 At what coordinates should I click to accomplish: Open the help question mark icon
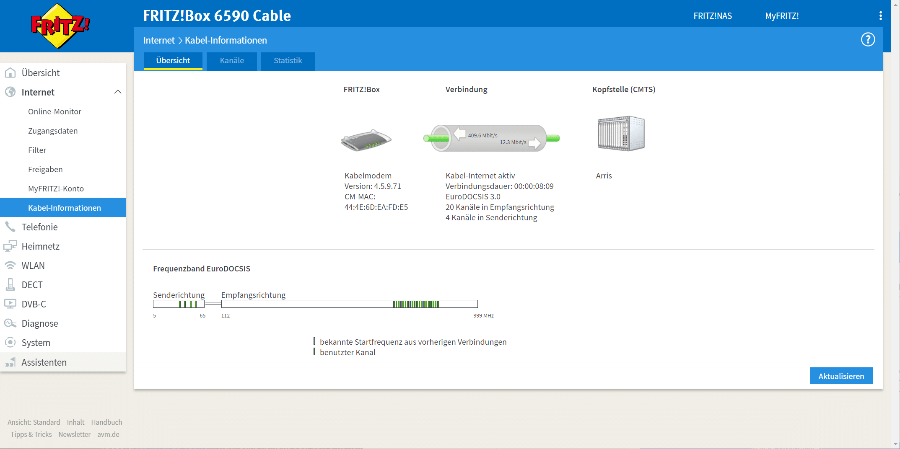coord(868,40)
